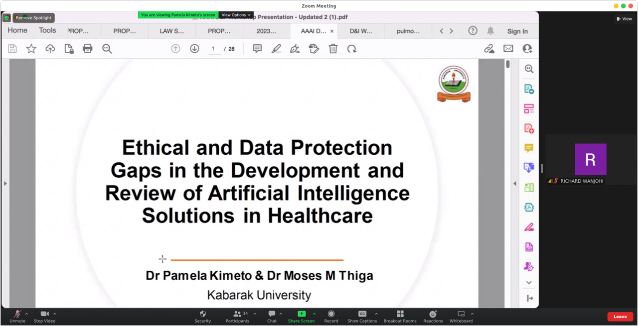Click the Remove Spotlight button
The width and height of the screenshot is (638, 326).
pyautogui.click(x=33, y=18)
